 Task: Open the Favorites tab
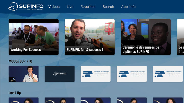click(x=88, y=7)
